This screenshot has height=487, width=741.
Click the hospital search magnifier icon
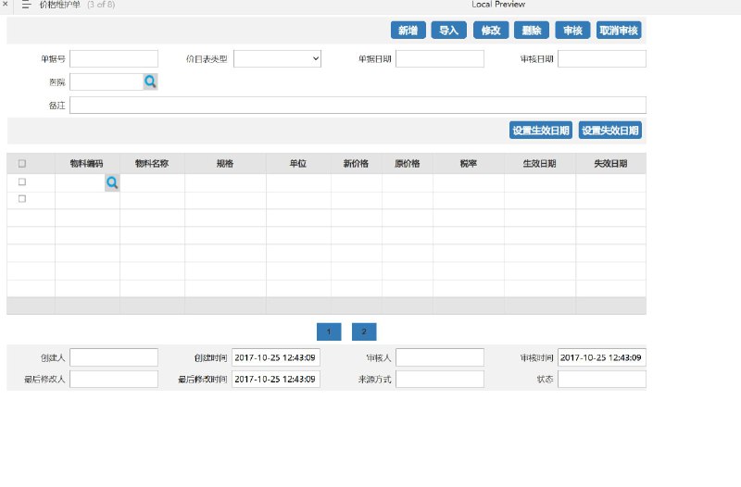150,81
